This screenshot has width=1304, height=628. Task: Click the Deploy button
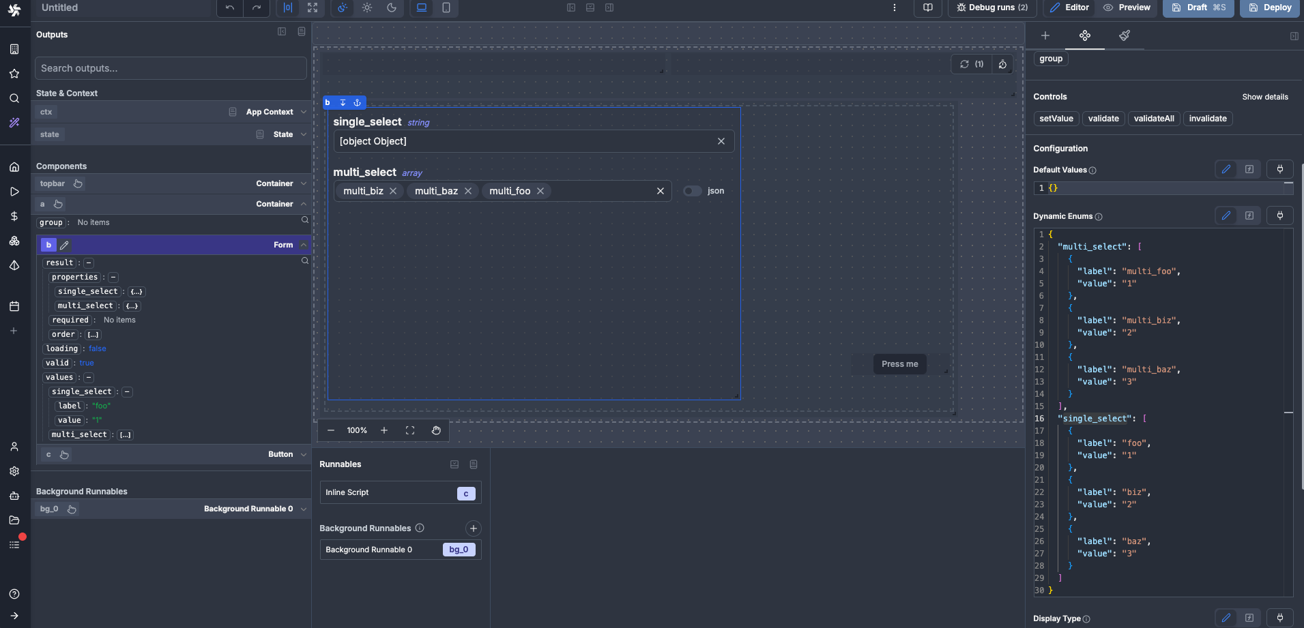1270,8
